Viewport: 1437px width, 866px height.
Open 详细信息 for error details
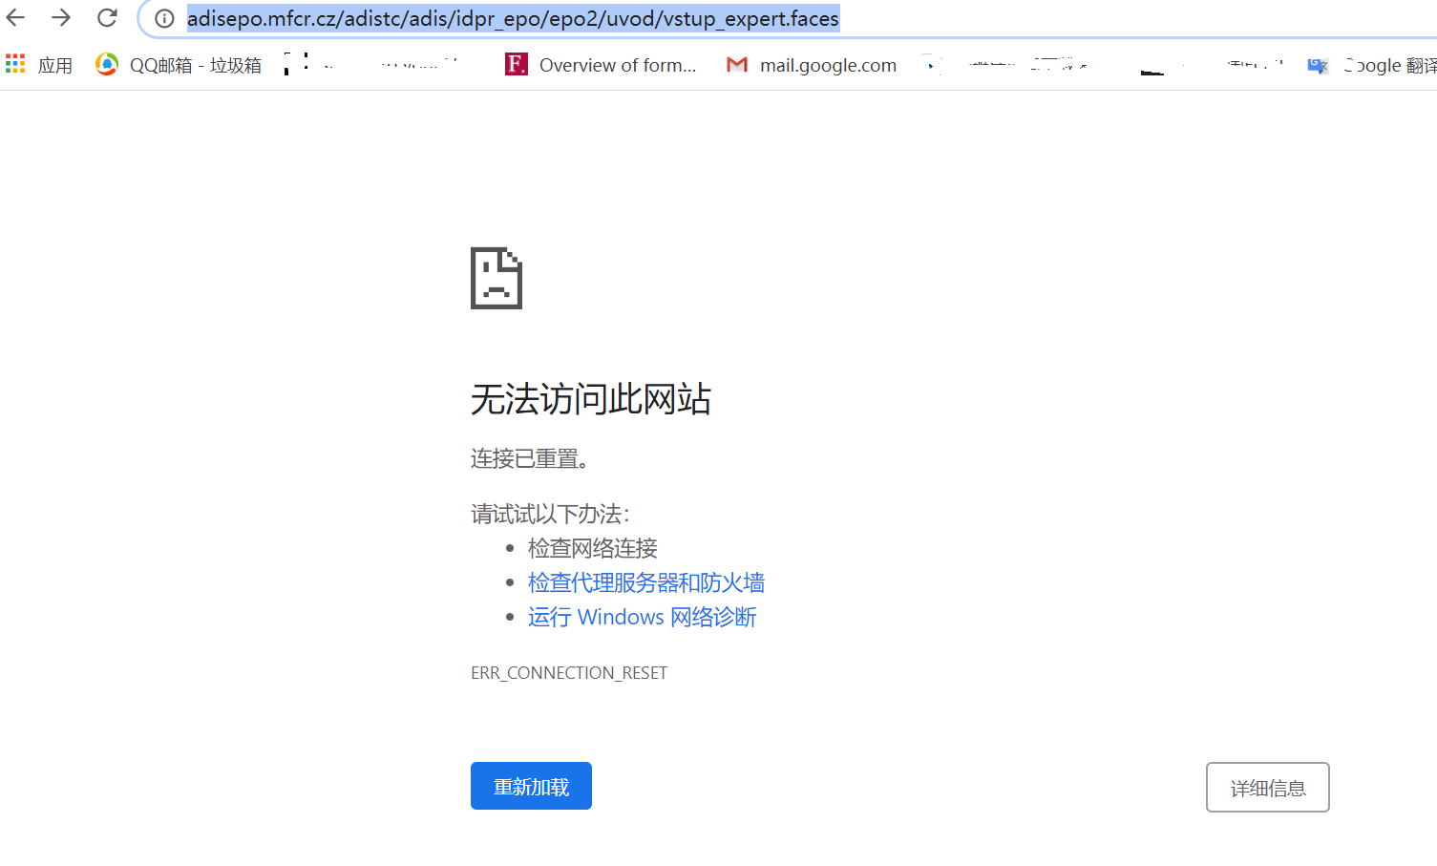[x=1267, y=786]
